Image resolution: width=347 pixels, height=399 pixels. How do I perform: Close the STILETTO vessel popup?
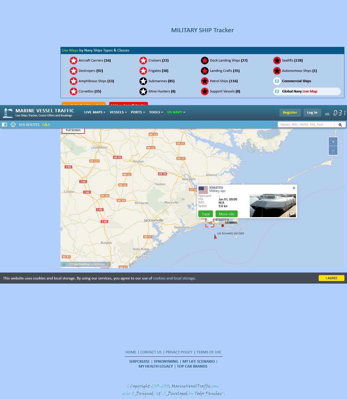[x=294, y=188]
